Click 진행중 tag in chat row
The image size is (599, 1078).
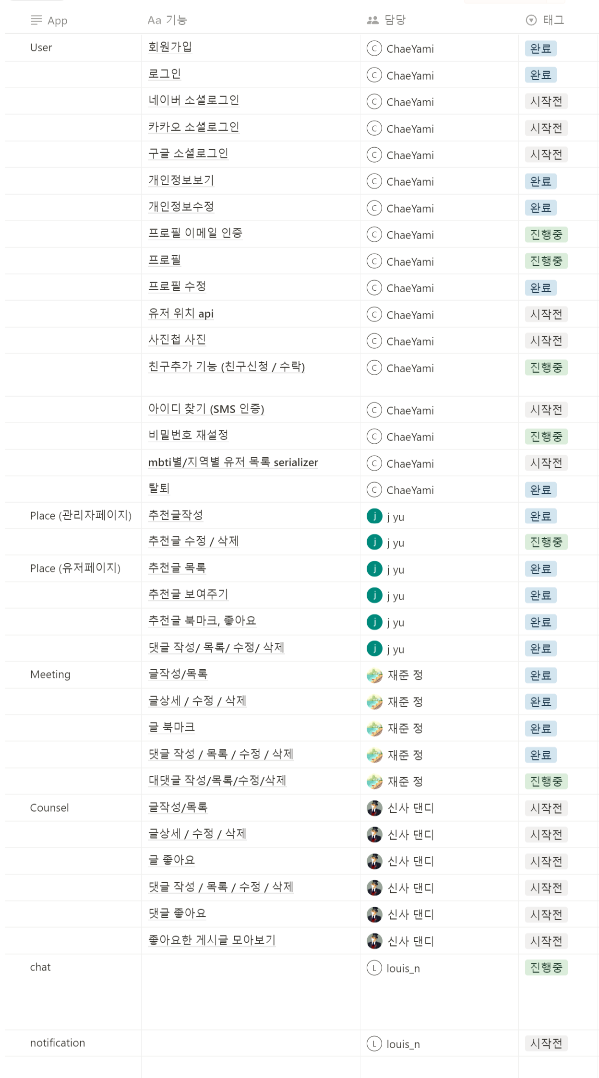[x=546, y=968]
